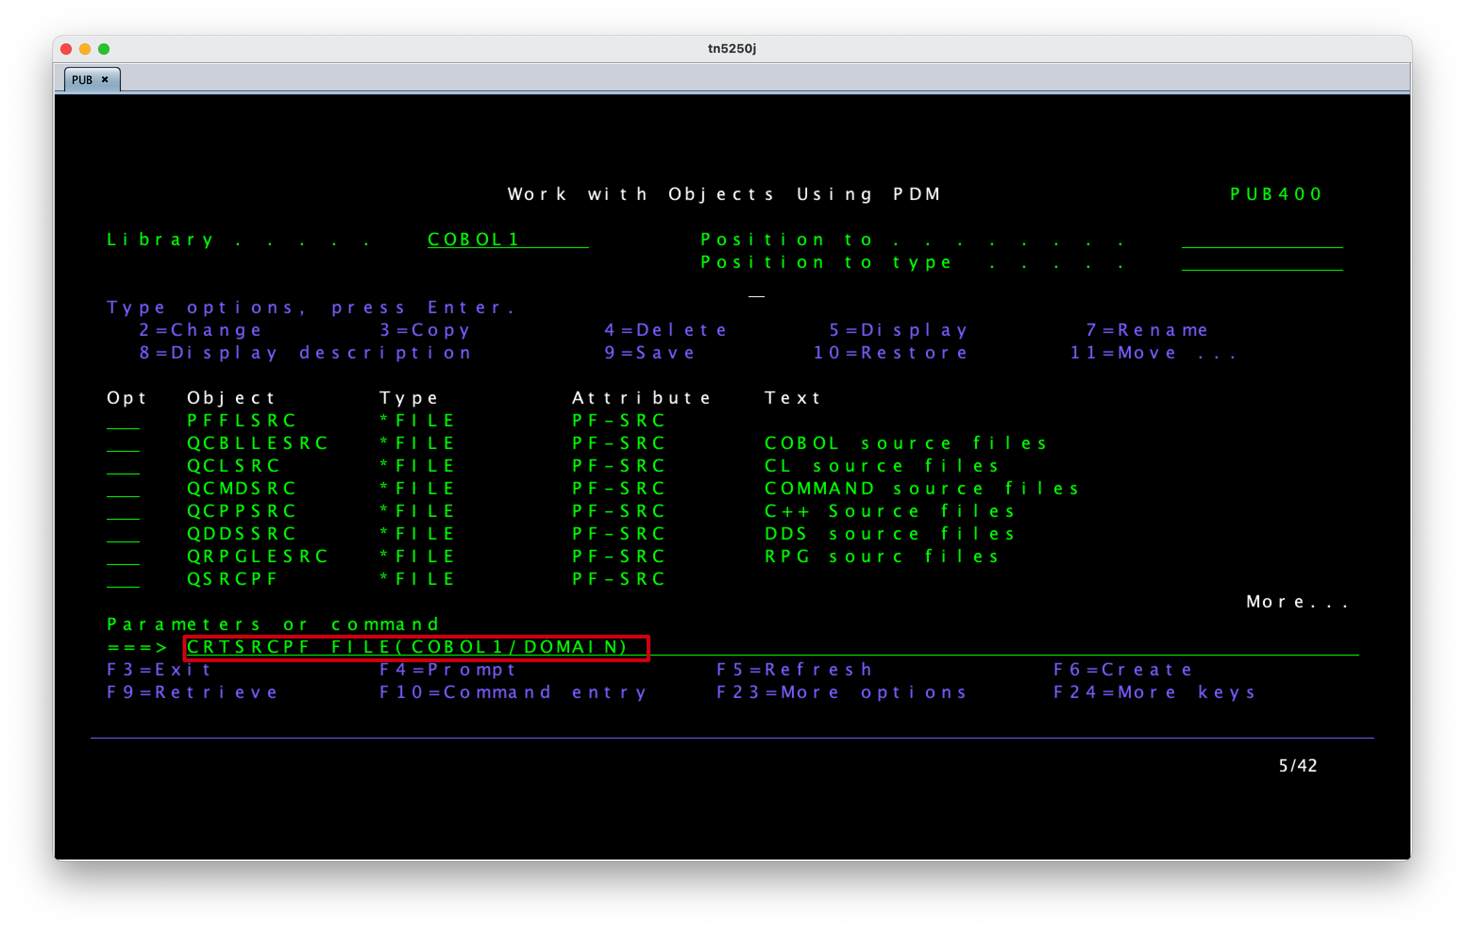The height and width of the screenshot is (931, 1465).
Task: Select the PUB session tab
Action: pos(92,80)
